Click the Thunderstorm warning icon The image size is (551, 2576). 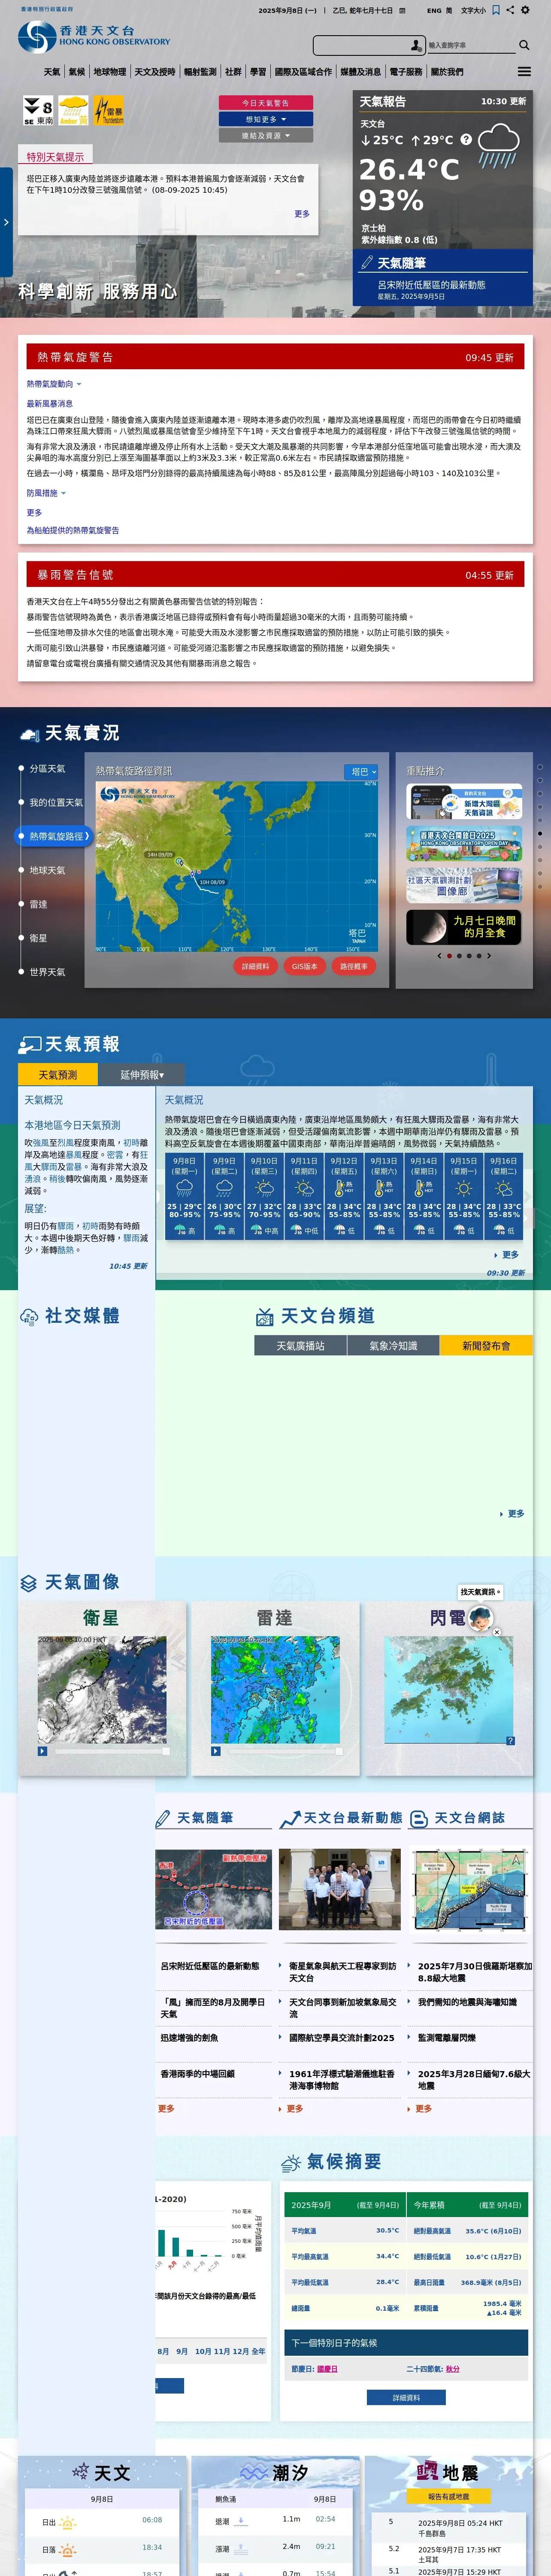coord(108,110)
